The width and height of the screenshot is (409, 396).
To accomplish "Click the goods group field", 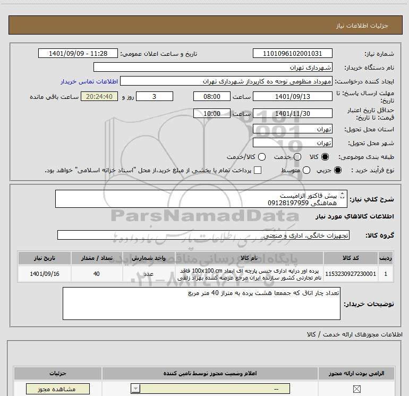I will (203, 235).
